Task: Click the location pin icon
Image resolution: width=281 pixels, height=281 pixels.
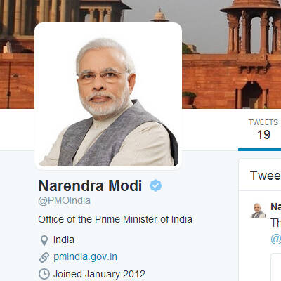Action: point(44,240)
